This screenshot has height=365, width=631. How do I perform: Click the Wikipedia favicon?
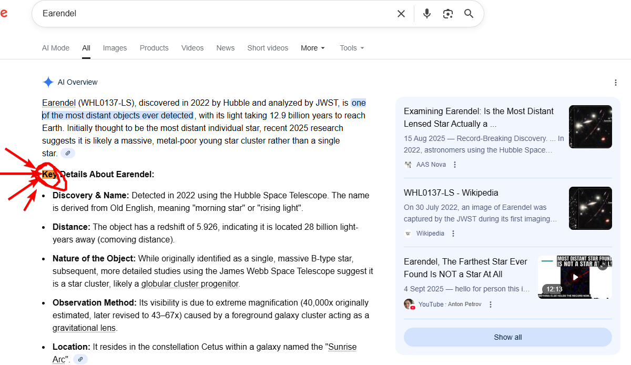[408, 234]
